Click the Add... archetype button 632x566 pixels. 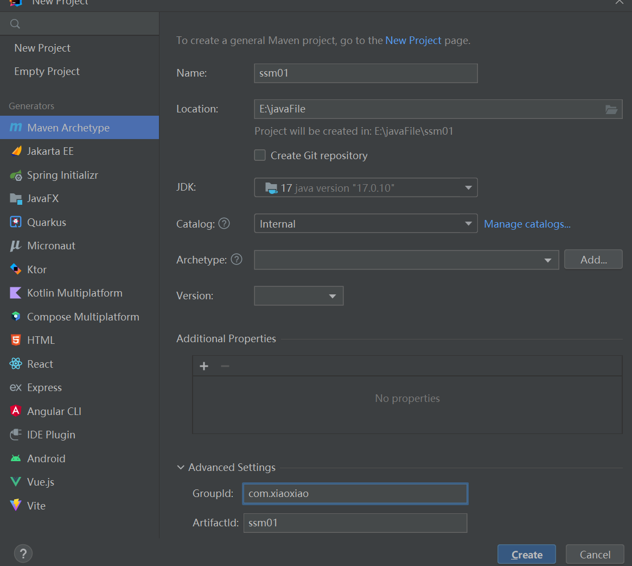click(x=593, y=260)
